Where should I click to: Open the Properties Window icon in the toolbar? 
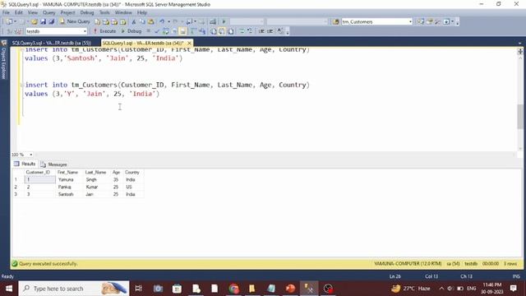tap(429, 21)
